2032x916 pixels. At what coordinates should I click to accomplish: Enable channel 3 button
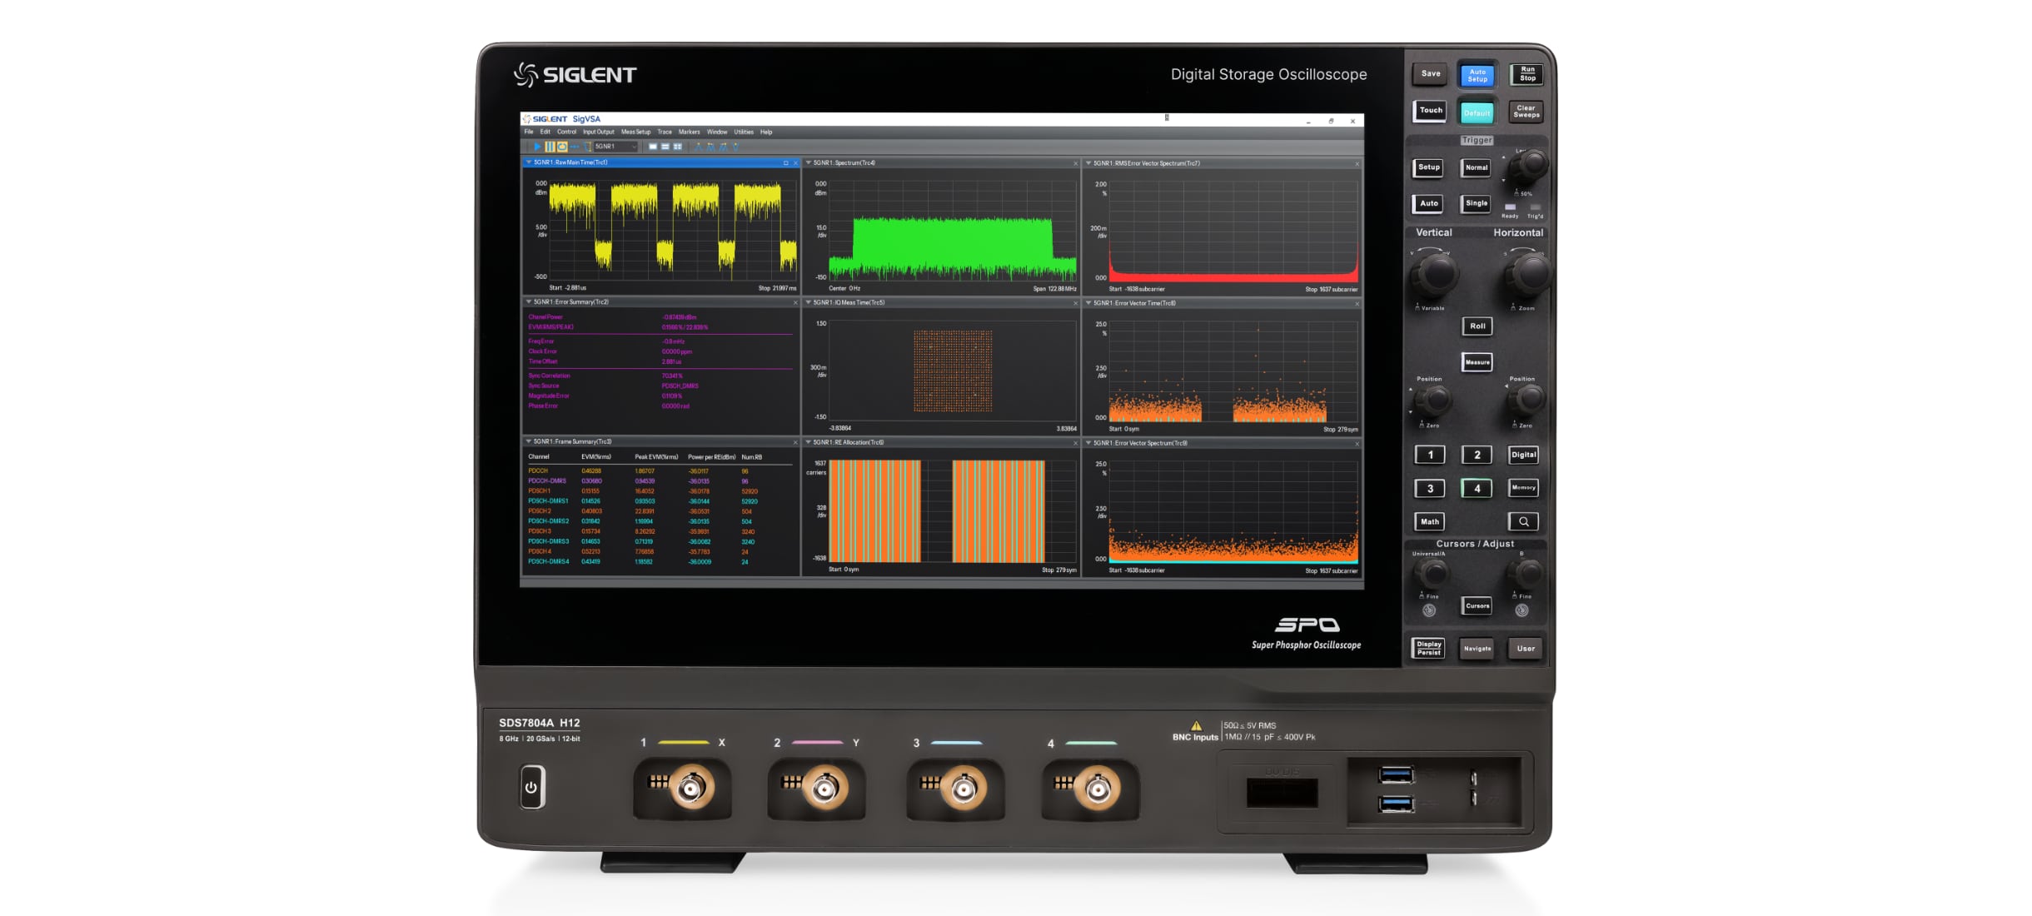click(x=1430, y=489)
